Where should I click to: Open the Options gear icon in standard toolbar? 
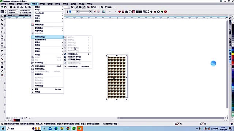[102, 7]
